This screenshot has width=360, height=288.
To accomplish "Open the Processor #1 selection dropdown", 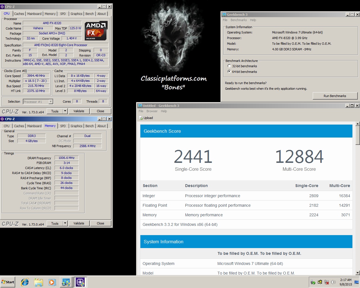I will (x=51, y=102).
